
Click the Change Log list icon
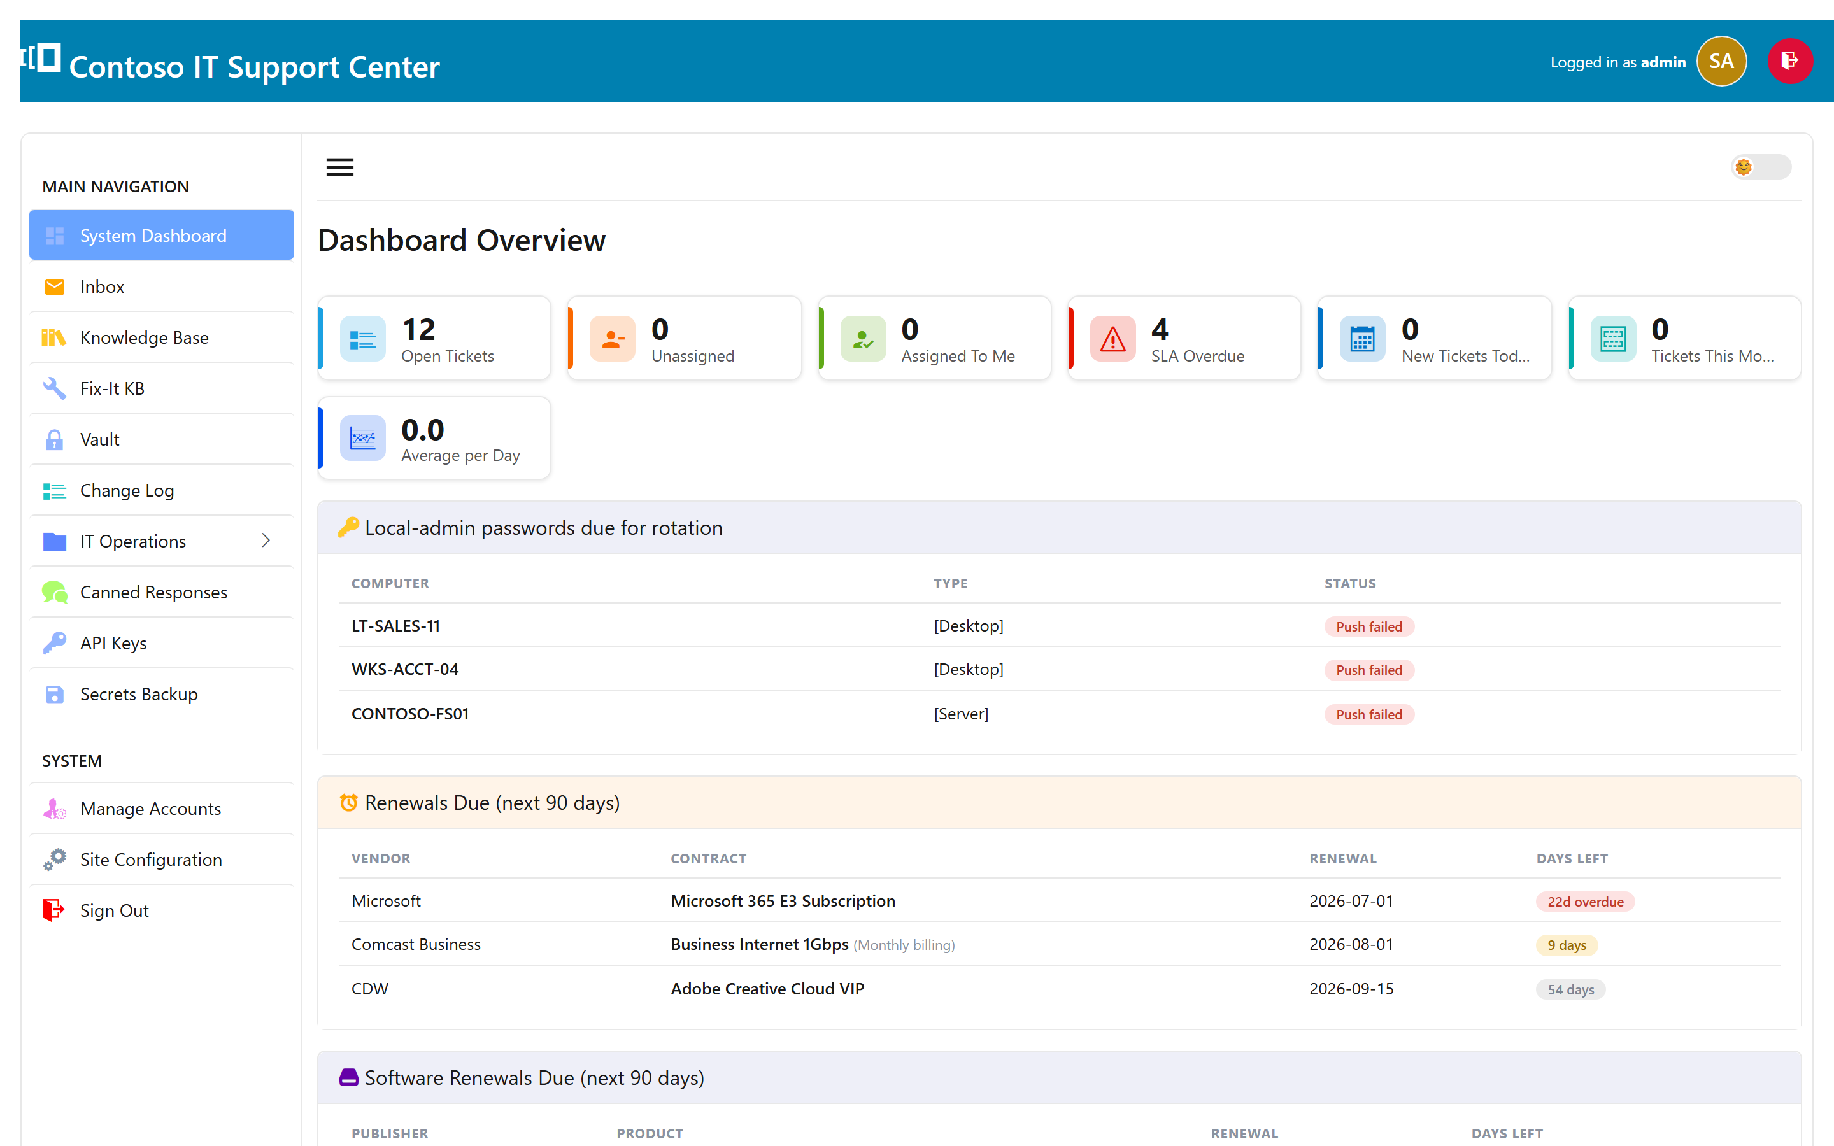[55, 491]
